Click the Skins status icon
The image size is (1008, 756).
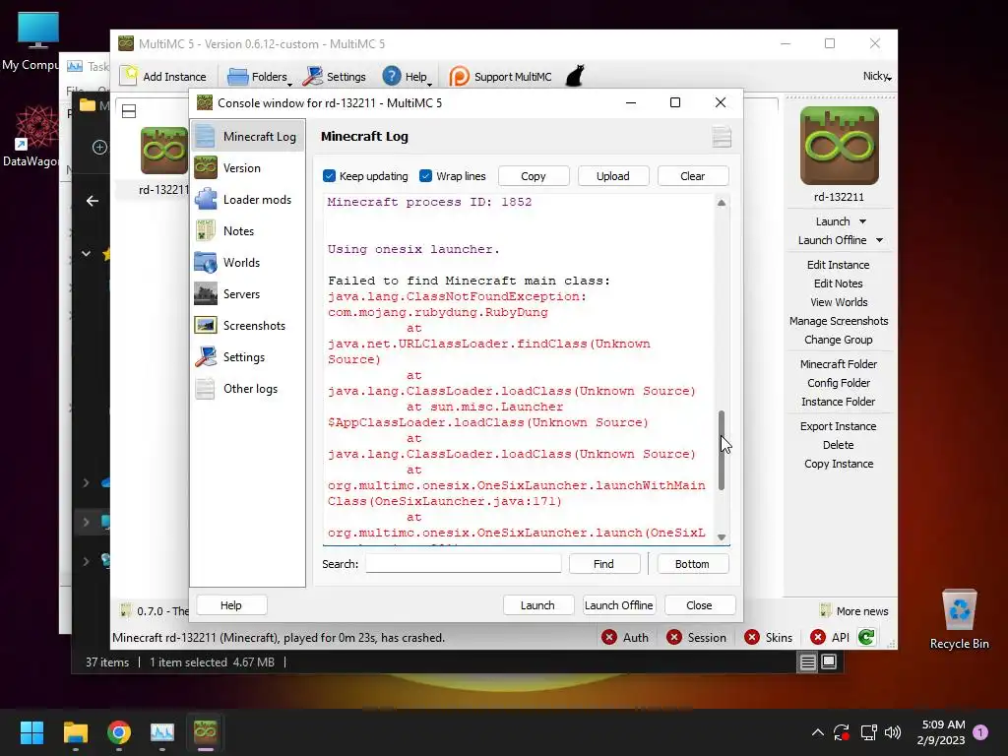point(751,637)
